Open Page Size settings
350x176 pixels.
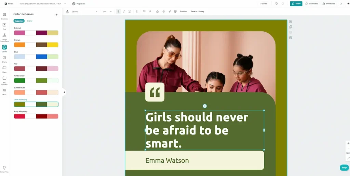(78, 3)
